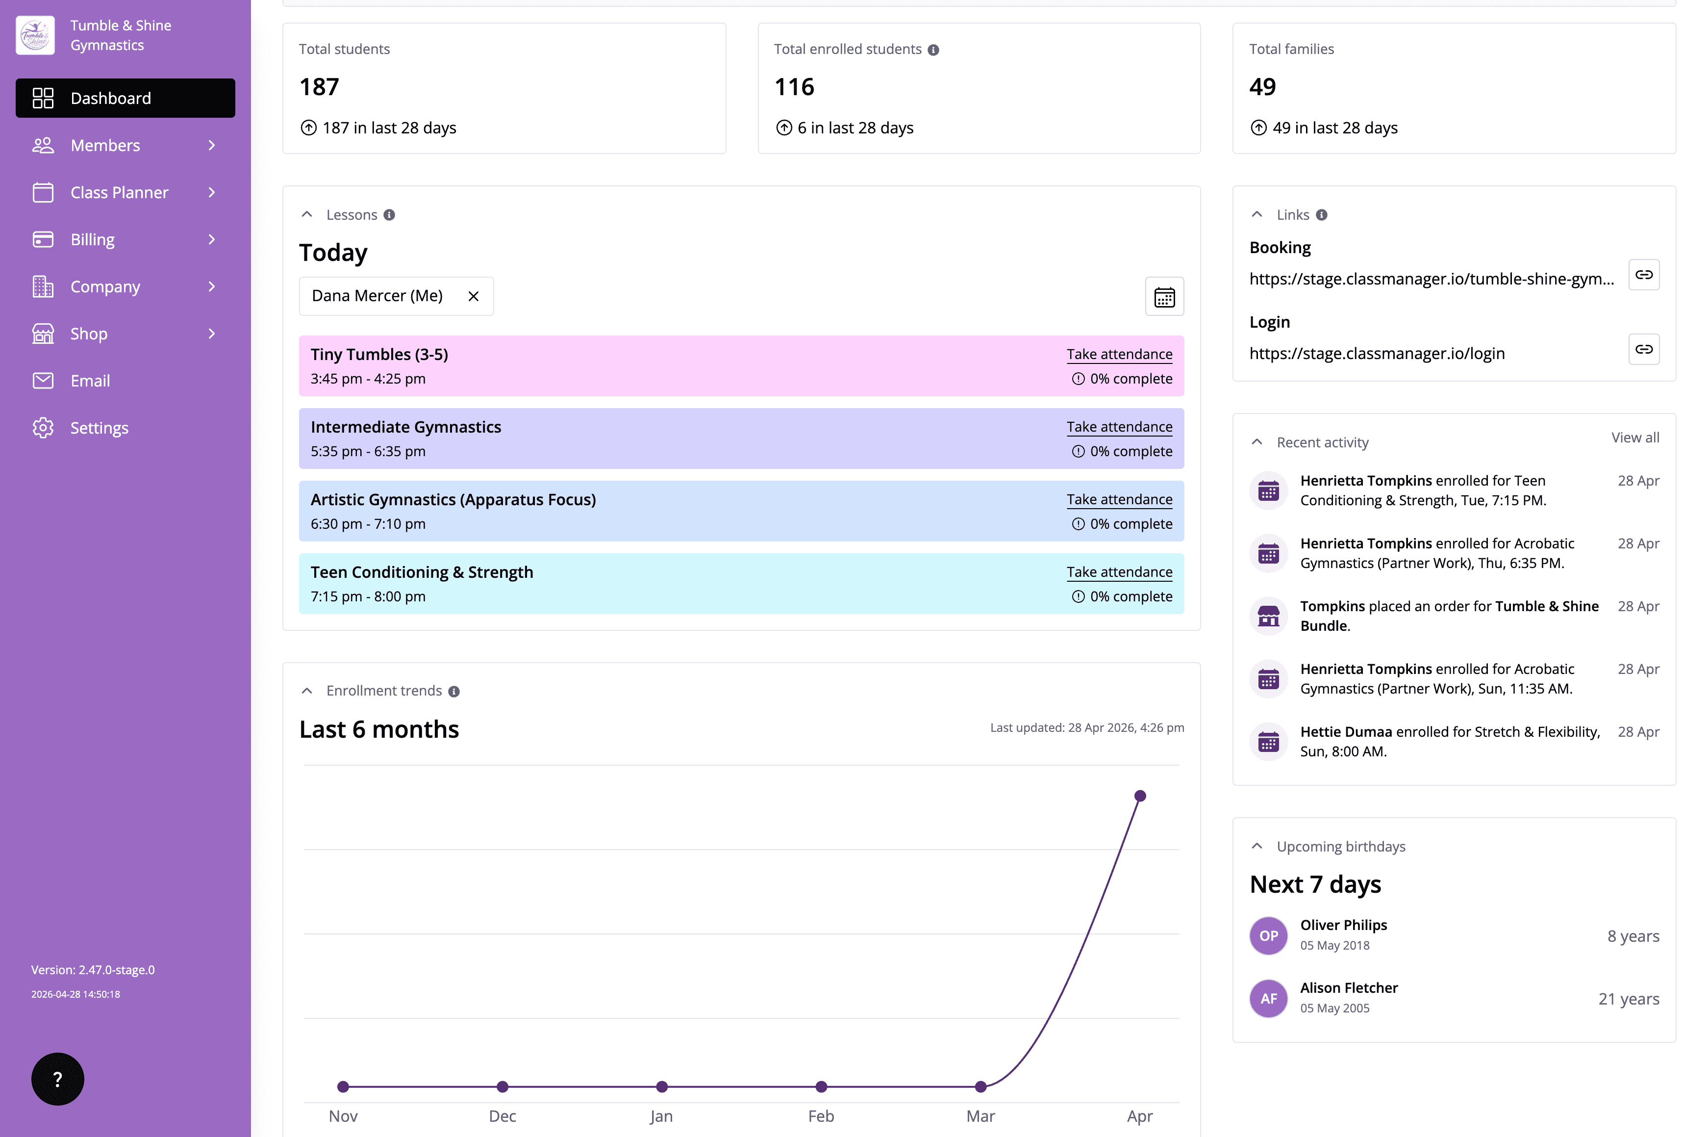The height and width of the screenshot is (1137, 1708).
Task: Collapse the Upcoming birthdays panel
Action: point(1257,846)
